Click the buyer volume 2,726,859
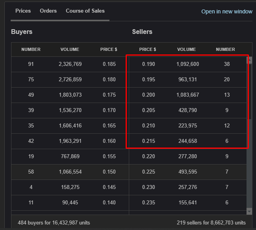The height and width of the screenshot is (230, 256). point(70,79)
